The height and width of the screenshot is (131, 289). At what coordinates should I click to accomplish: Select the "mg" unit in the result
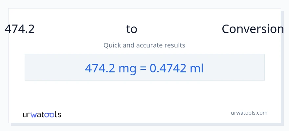pyautogui.click(x=121, y=68)
